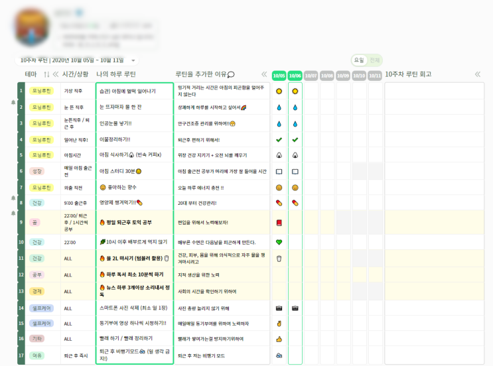
Task: Click the 여유 tag in row 17
Action: point(37,355)
